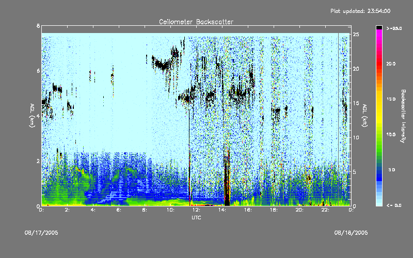Select the 08/17/2005 start date label
This screenshot has width=413, height=258.
pos(41,233)
